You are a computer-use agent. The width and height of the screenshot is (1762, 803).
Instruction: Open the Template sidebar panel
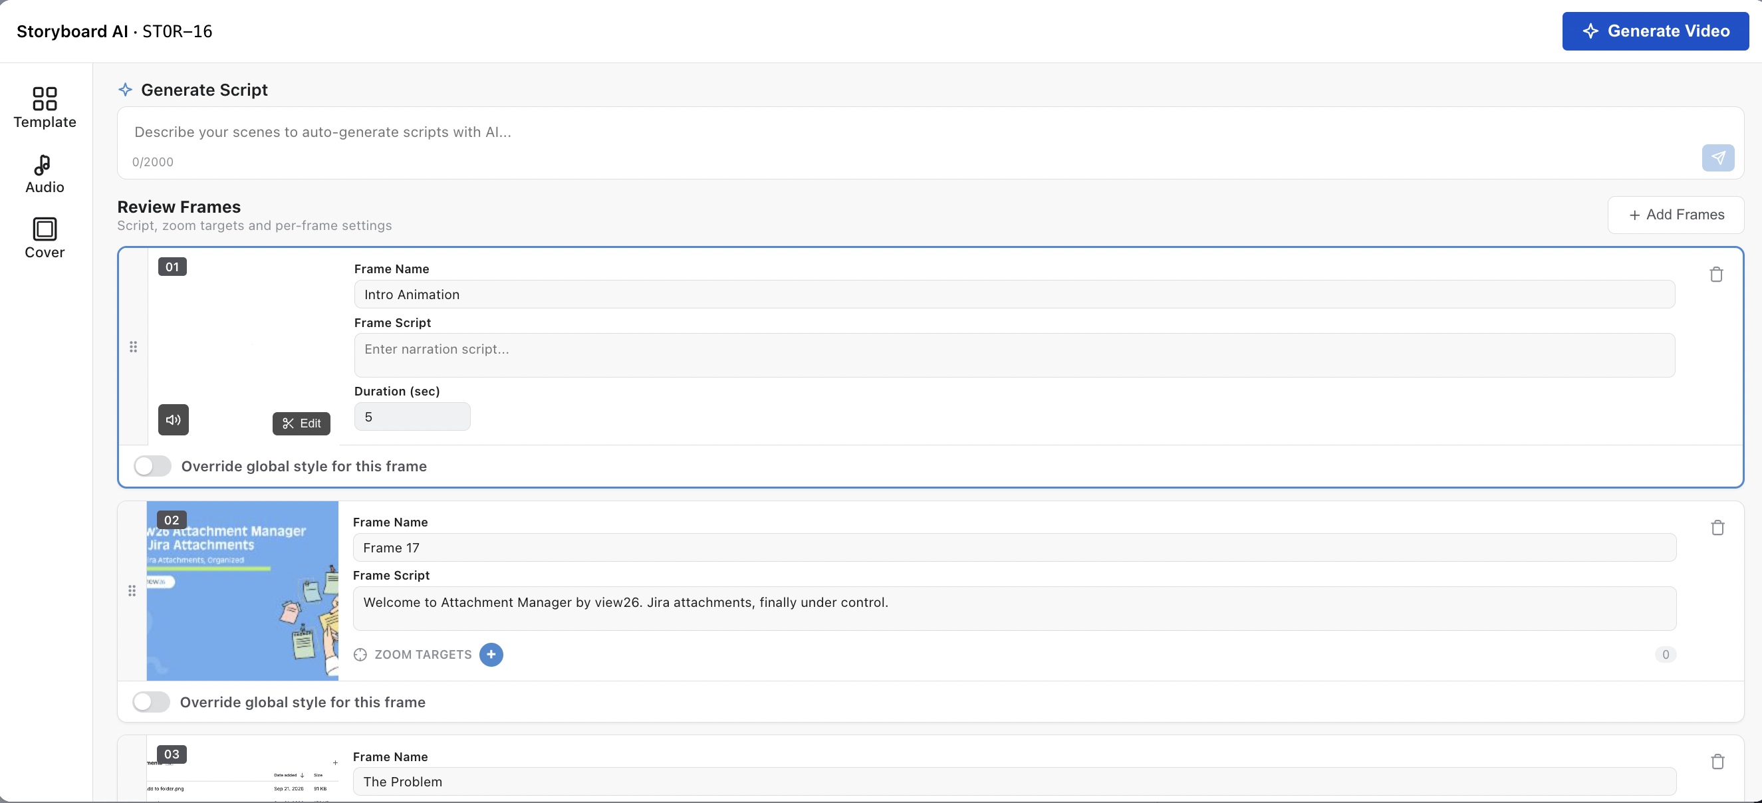click(x=45, y=108)
